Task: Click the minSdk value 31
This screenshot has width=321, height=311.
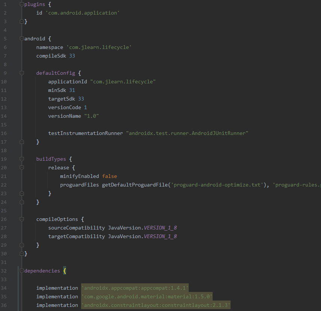Action: pos(72,90)
